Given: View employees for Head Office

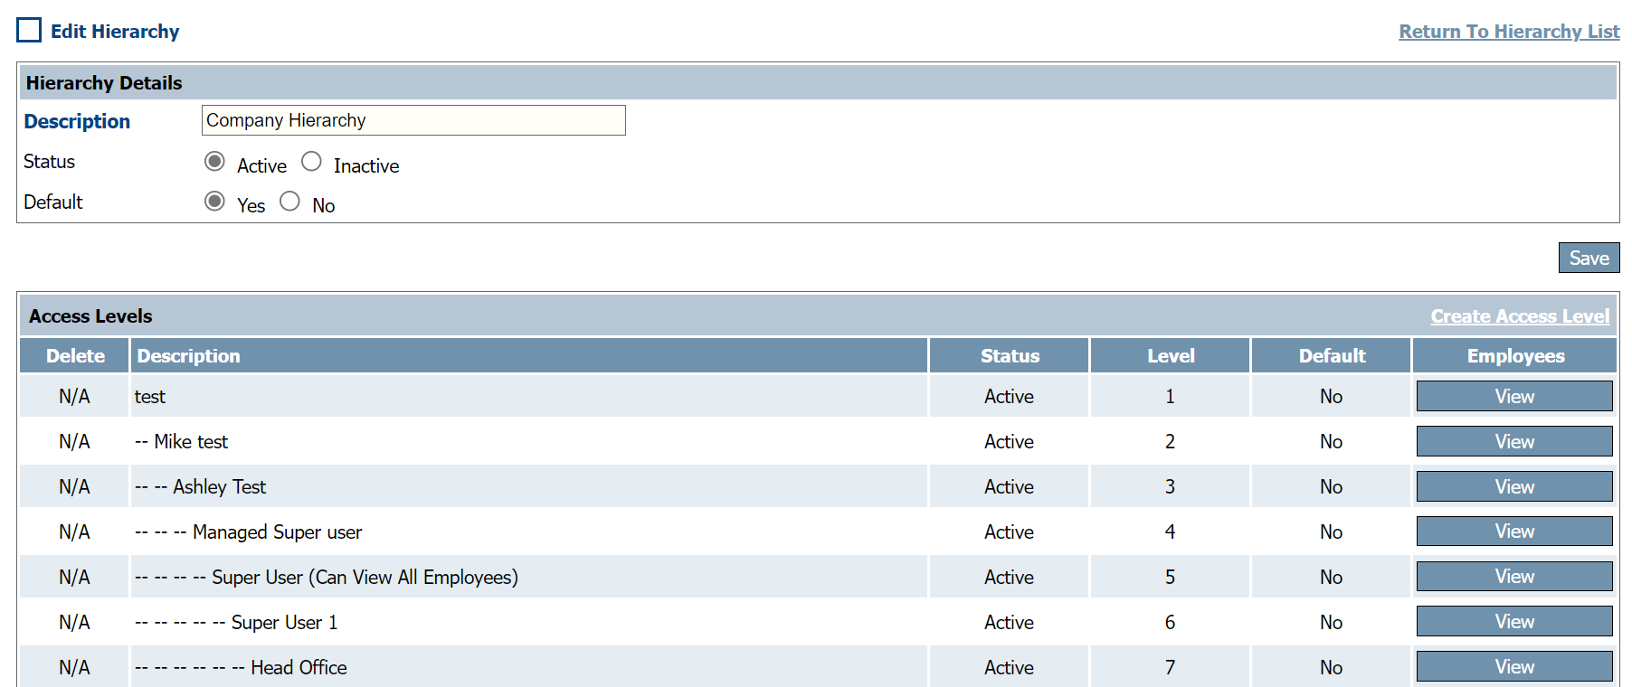Looking at the screenshot, I should point(1514,667).
